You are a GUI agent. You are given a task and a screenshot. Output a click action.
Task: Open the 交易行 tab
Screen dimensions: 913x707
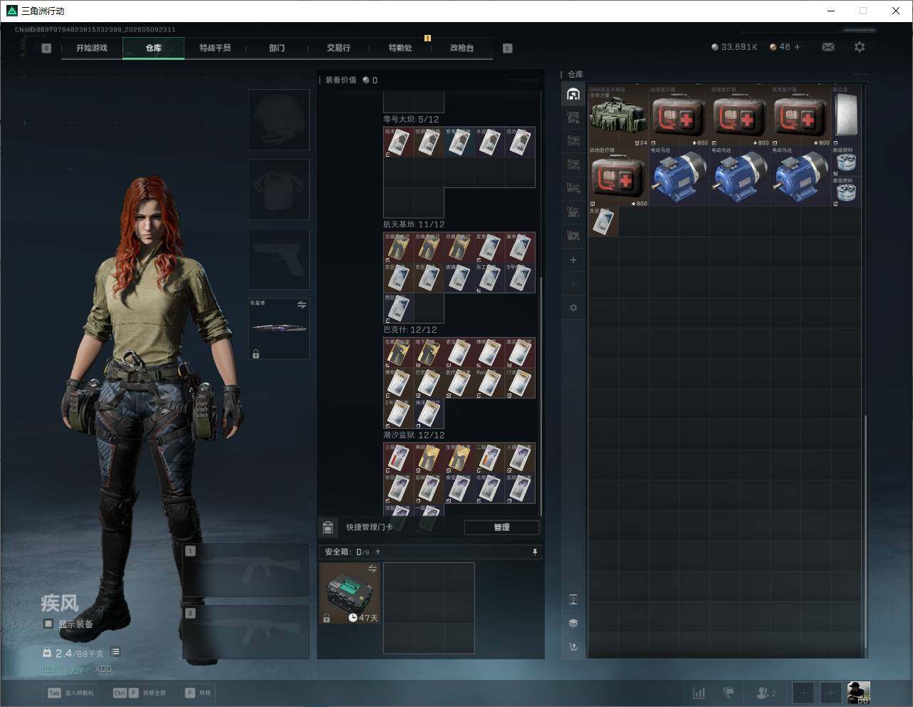pyautogui.click(x=338, y=48)
